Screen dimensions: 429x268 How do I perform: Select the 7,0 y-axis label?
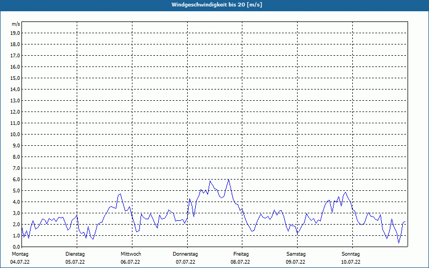pos(17,168)
